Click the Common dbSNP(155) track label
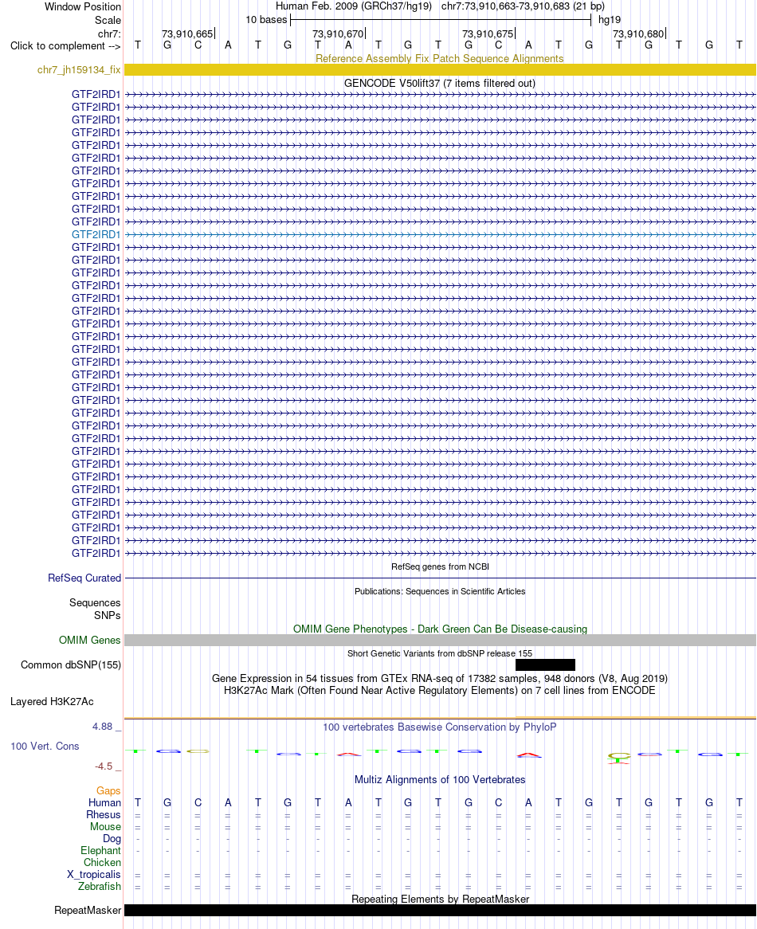This screenshot has width=757, height=929. point(70,664)
